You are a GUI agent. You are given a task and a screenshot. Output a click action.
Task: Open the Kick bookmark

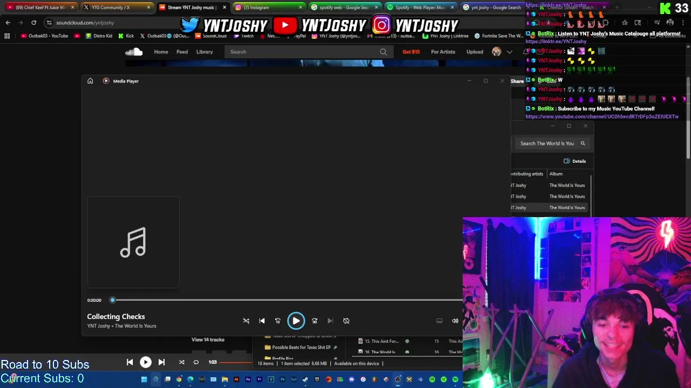click(x=126, y=36)
